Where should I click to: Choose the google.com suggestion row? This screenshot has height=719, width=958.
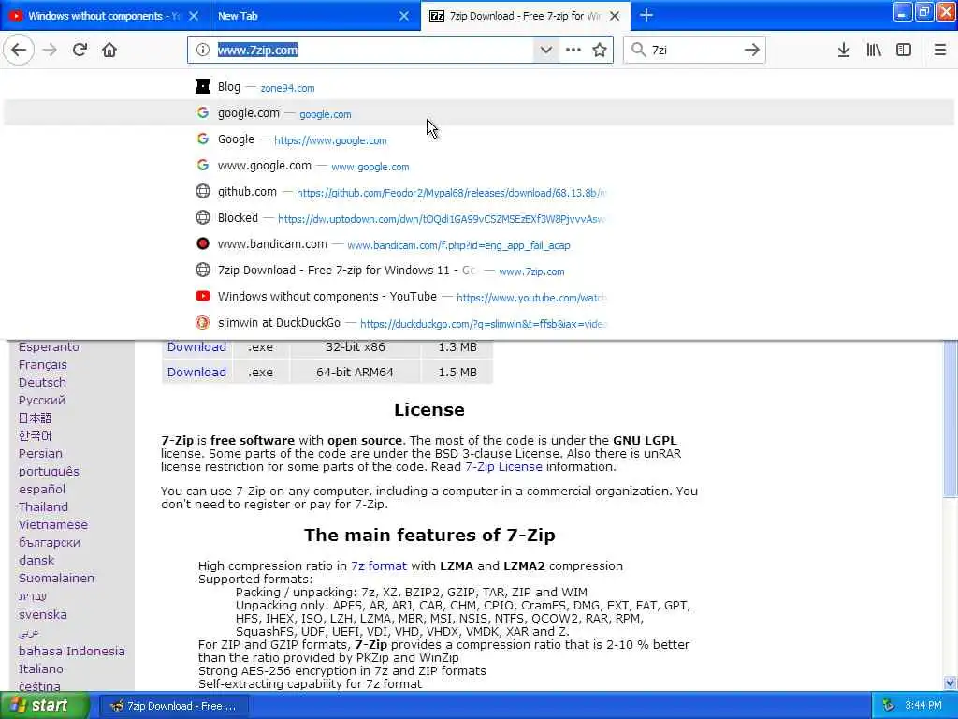[479, 113]
